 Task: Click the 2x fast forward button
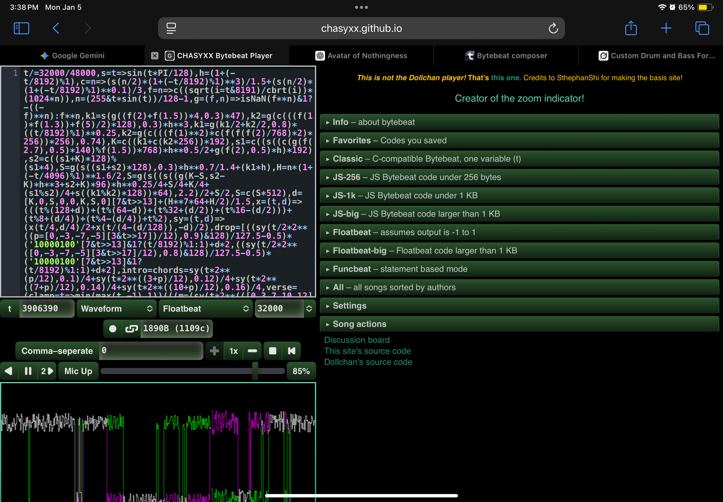47,371
